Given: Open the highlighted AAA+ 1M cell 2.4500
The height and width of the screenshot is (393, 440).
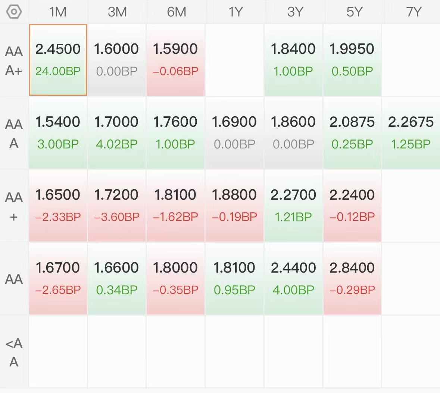Looking at the screenshot, I should 58,60.
